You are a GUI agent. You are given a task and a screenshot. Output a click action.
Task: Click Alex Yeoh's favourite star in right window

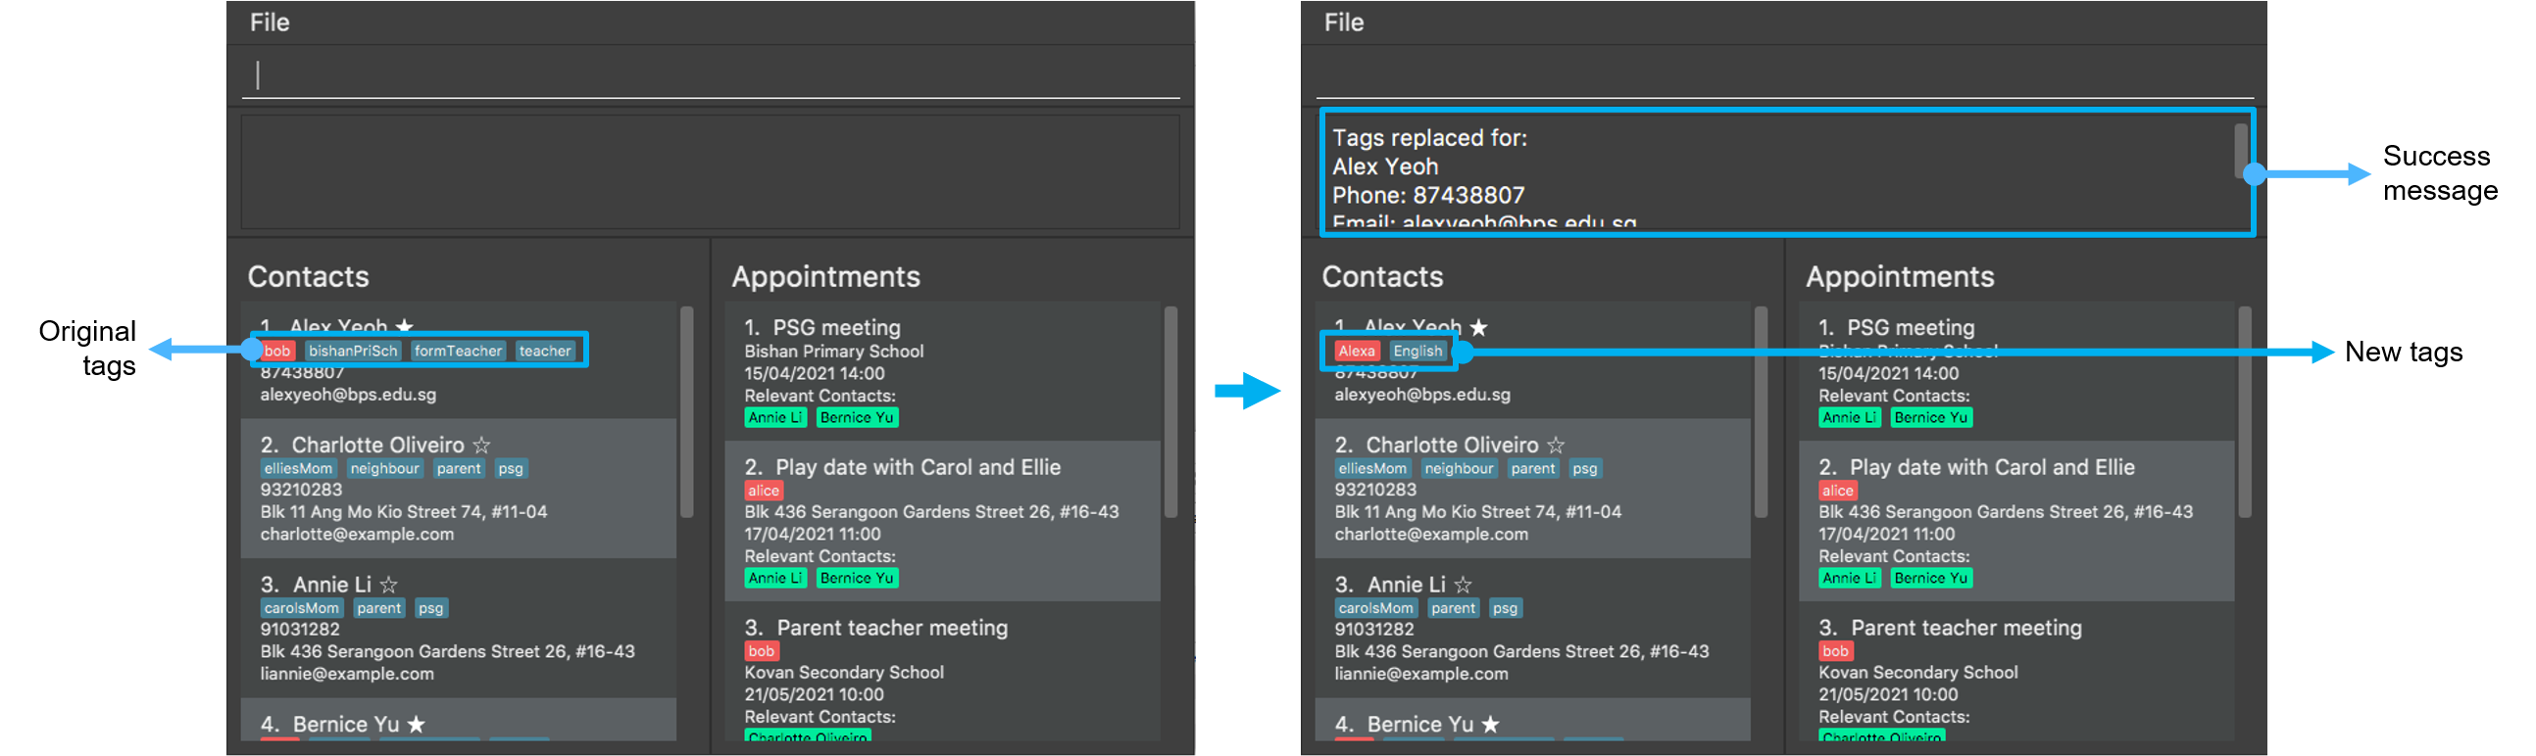click(x=1478, y=326)
